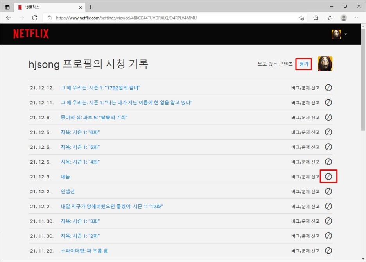The height and width of the screenshot is (262, 366).
Task: Open browser profile account icon
Action: click(344, 18)
